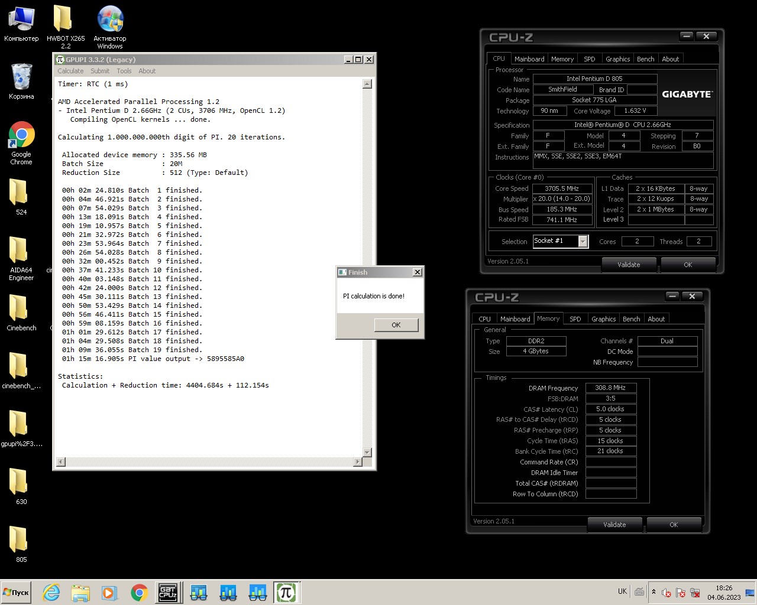Open the cinebench_... folder on the desktop
The image size is (757, 605).
pyautogui.click(x=21, y=370)
